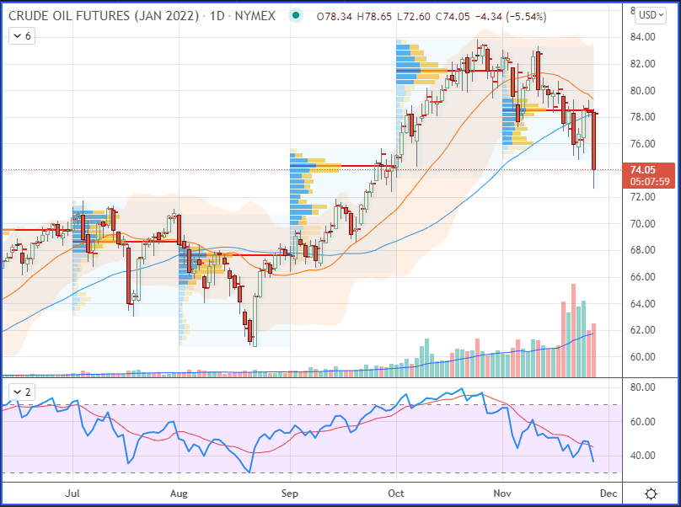Viewport: 681px width, 507px height.
Task: Open the USD currency dropdown
Action: click(651, 15)
